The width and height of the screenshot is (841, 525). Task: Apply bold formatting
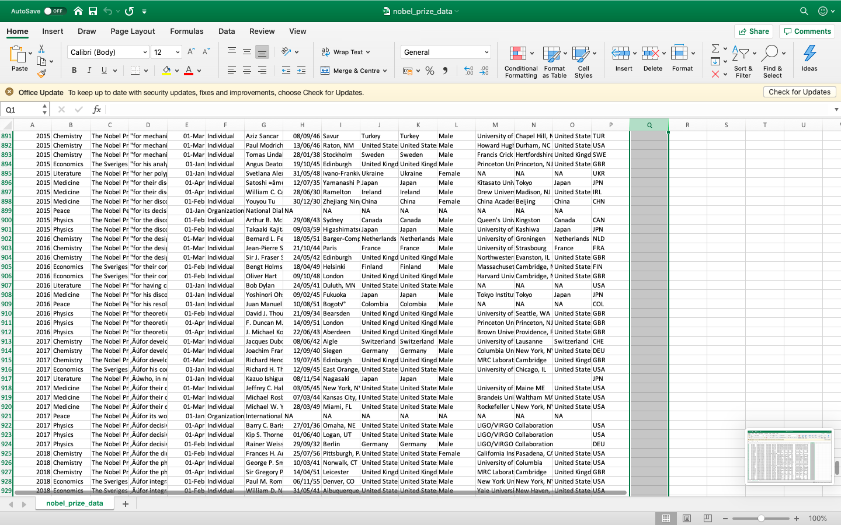74,70
